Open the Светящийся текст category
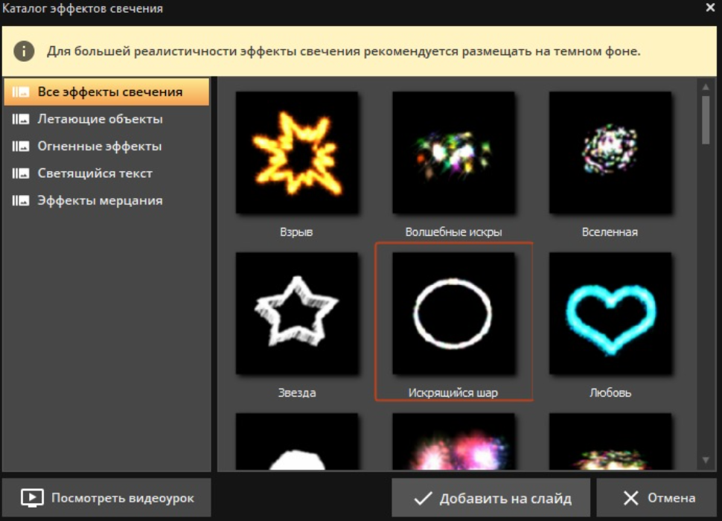Screen dimensions: 722x521 click(106, 173)
